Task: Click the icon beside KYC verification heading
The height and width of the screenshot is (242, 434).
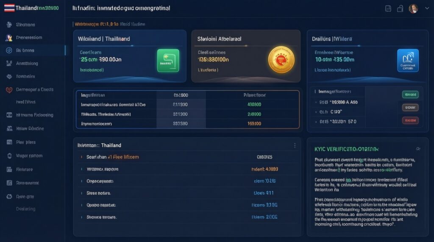Action: (418, 149)
